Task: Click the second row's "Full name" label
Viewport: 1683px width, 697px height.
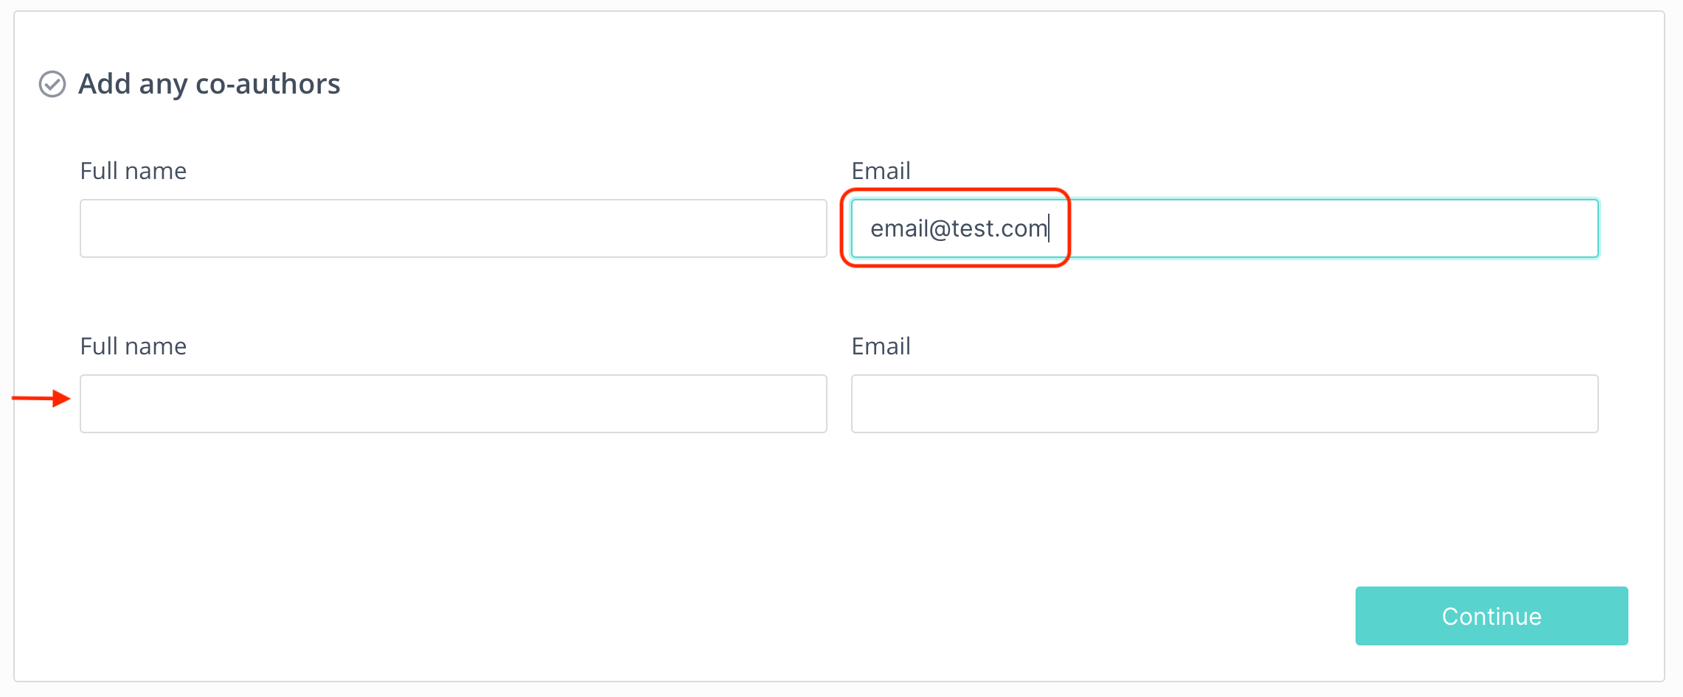Action: pyautogui.click(x=133, y=346)
